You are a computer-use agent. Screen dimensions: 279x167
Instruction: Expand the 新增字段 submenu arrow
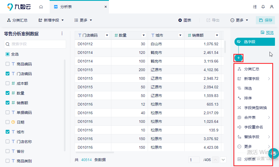[269, 79]
